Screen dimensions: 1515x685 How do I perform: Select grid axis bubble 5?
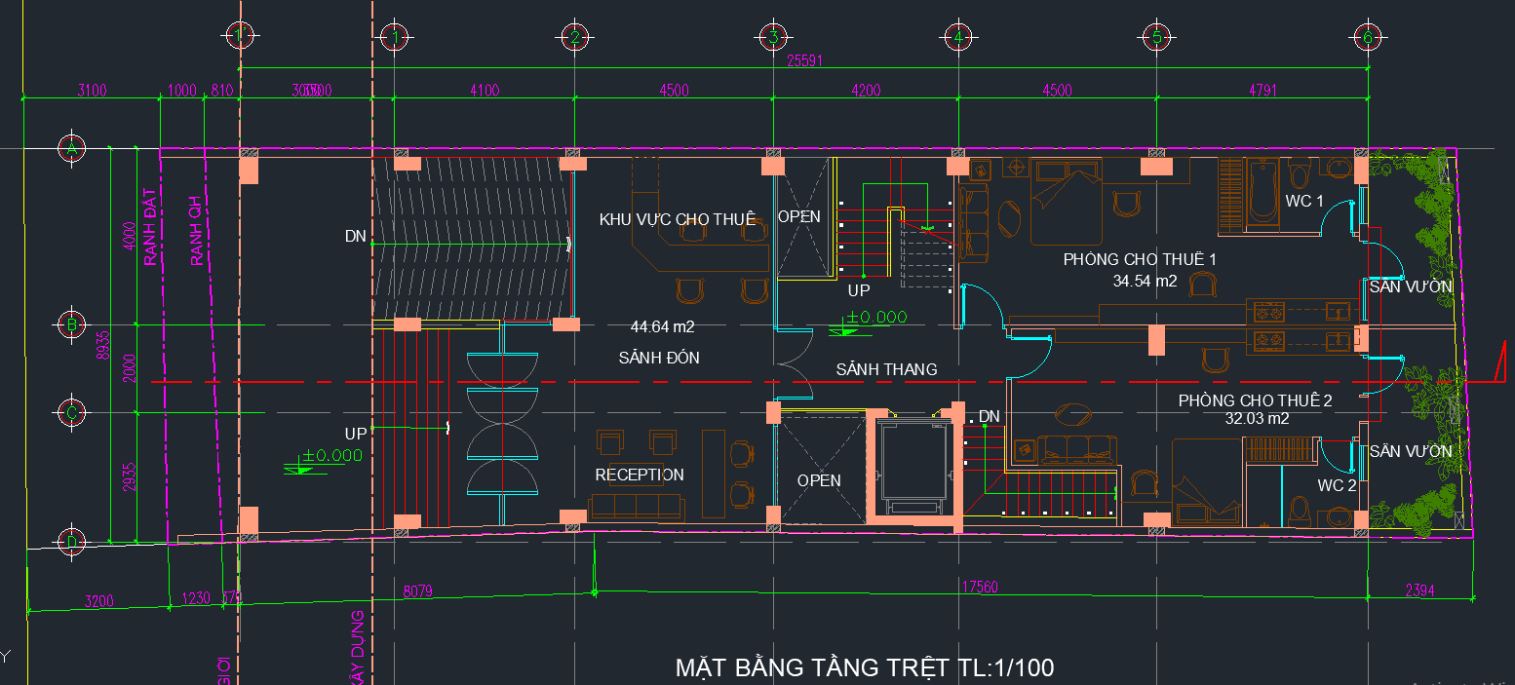point(1156,37)
